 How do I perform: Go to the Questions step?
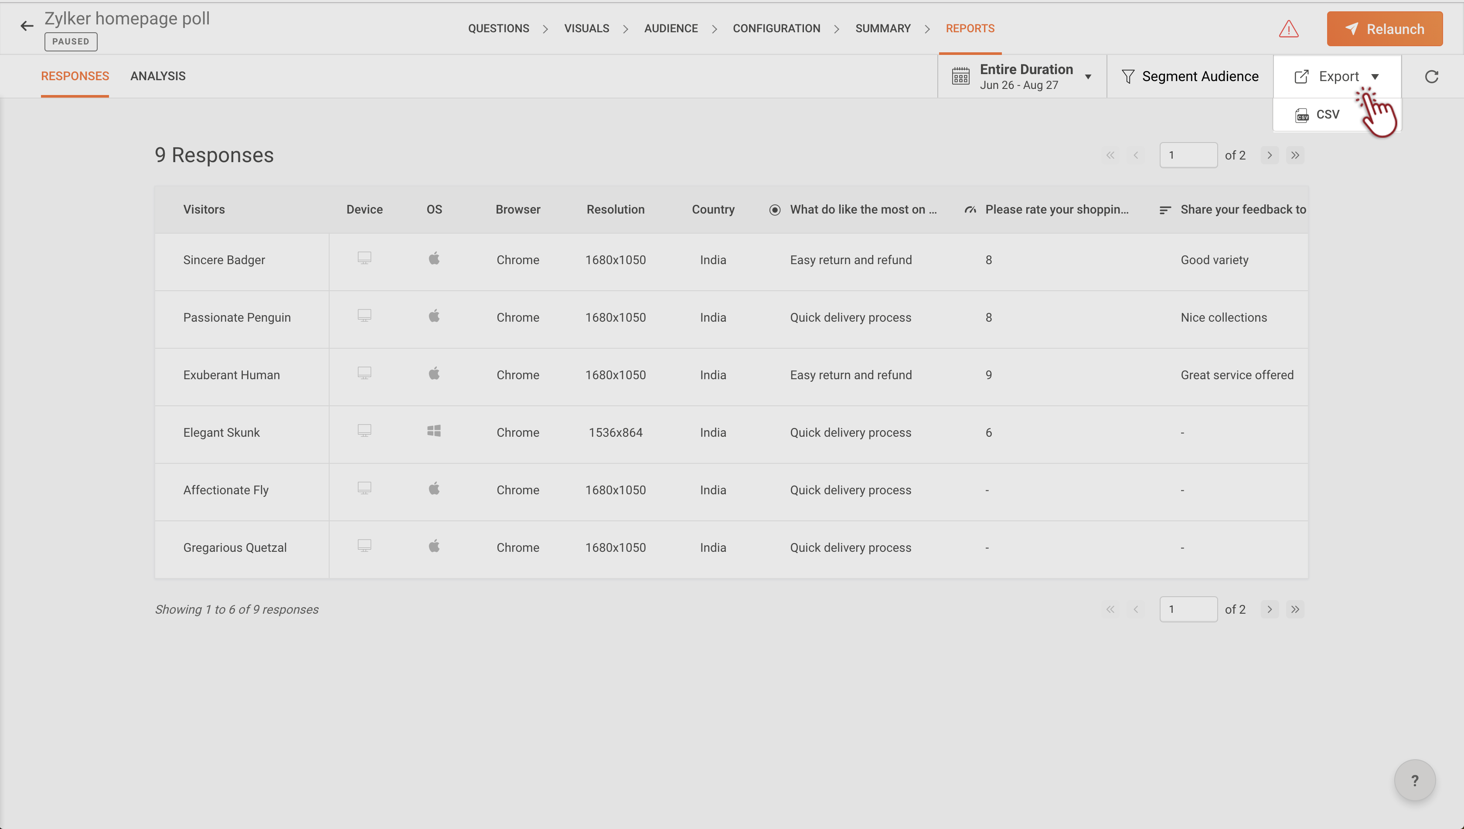(498, 28)
